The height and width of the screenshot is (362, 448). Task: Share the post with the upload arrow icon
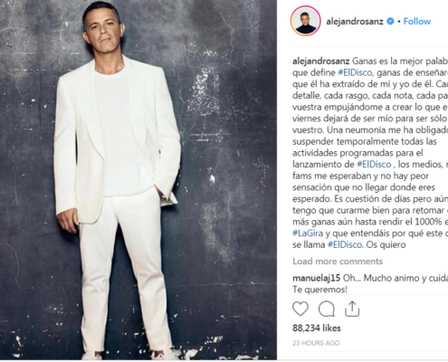click(x=352, y=309)
